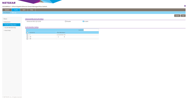Switch to Port-Based VLAN submenu
This screenshot has width=188, height=98.
pos(7,13)
